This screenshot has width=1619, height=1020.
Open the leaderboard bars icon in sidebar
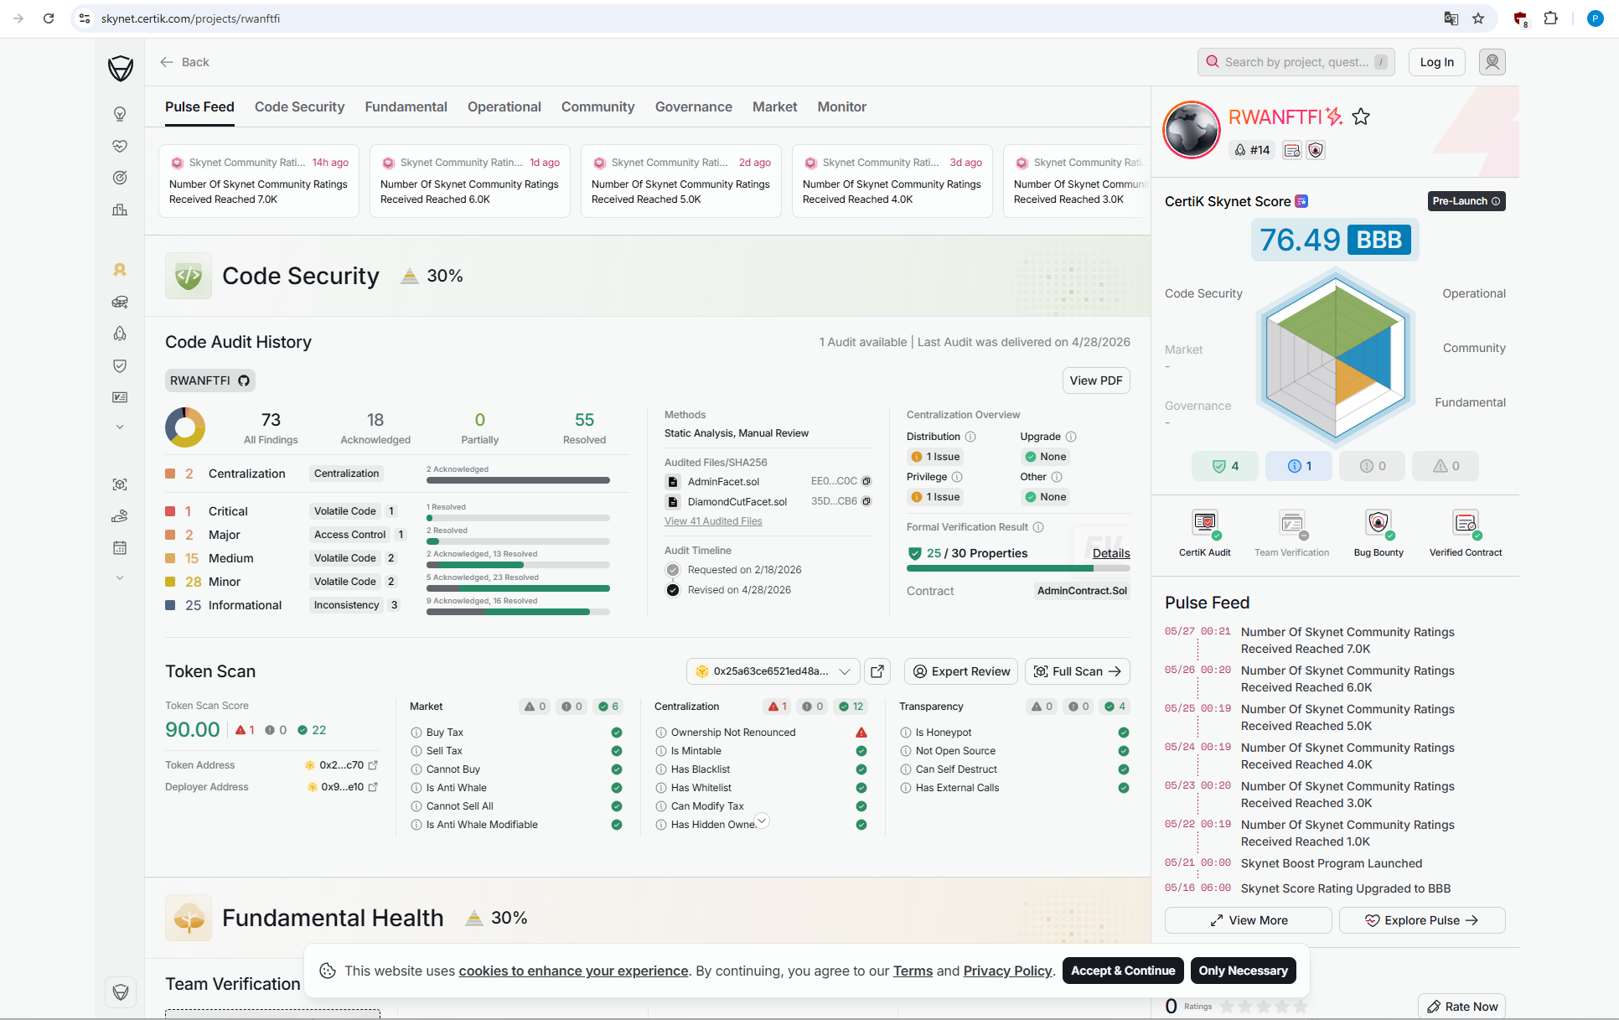(120, 210)
